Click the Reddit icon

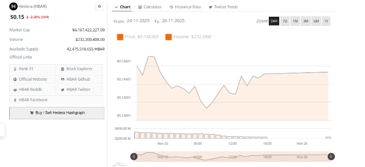click(x=15, y=89)
